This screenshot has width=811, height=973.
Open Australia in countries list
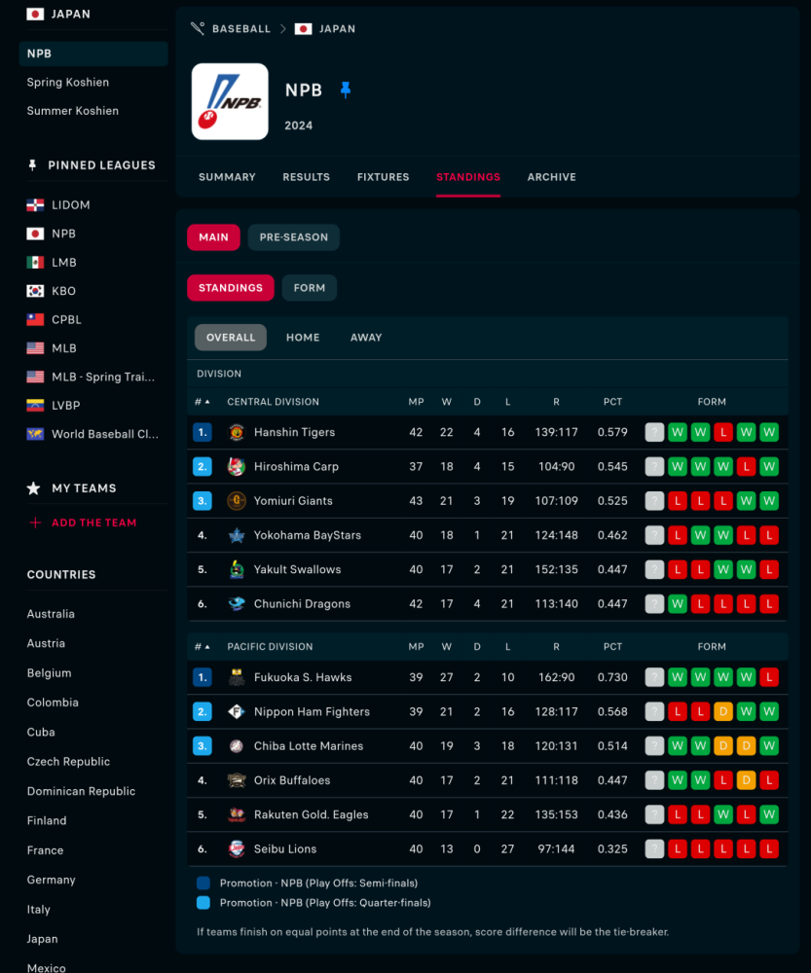[x=51, y=614]
